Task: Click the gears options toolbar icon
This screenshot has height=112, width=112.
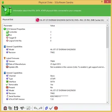Action: click(x=22, y=108)
